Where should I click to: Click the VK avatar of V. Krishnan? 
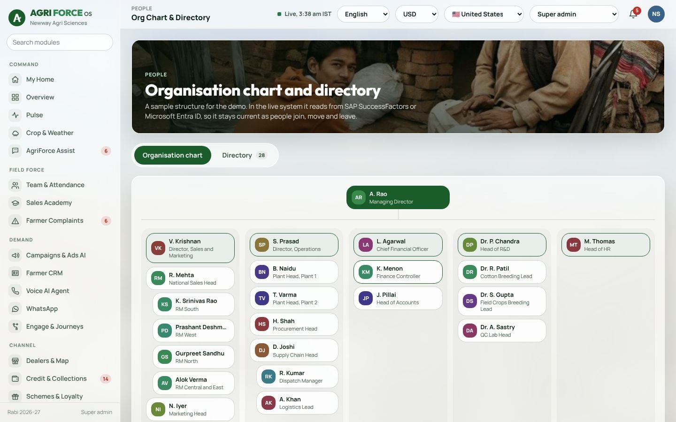click(x=158, y=249)
